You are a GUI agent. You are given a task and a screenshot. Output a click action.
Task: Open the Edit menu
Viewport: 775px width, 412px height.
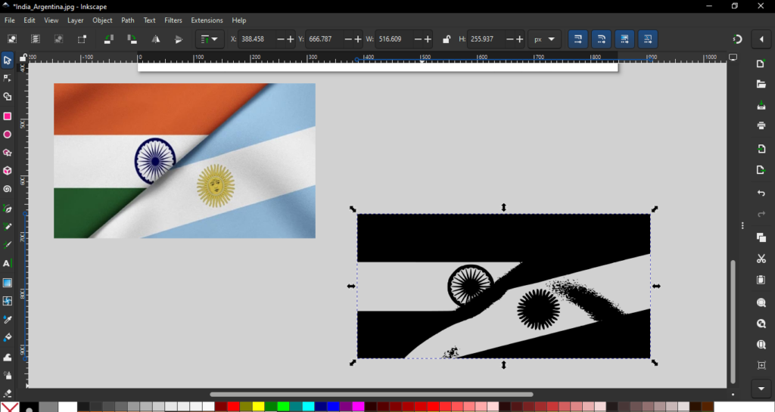pyautogui.click(x=30, y=20)
